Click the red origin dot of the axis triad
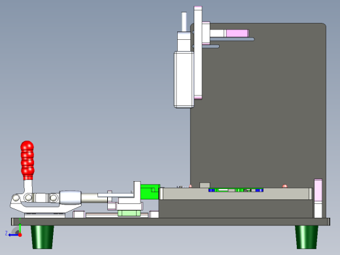Viewport: 340px width, 255px height. pos(20,235)
